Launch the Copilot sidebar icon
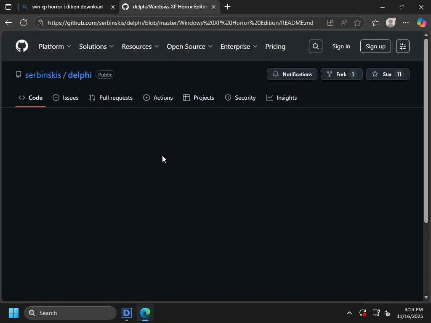This screenshot has width=431, height=323. coord(421,23)
